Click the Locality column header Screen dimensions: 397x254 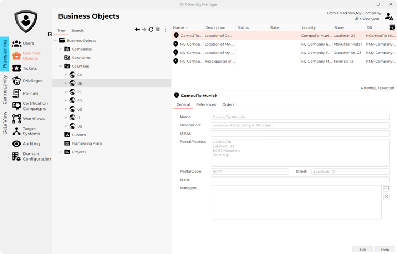(316, 27)
